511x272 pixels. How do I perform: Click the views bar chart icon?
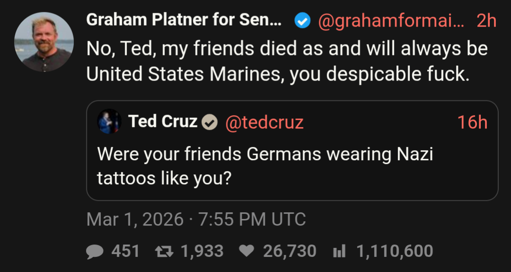click(x=339, y=251)
